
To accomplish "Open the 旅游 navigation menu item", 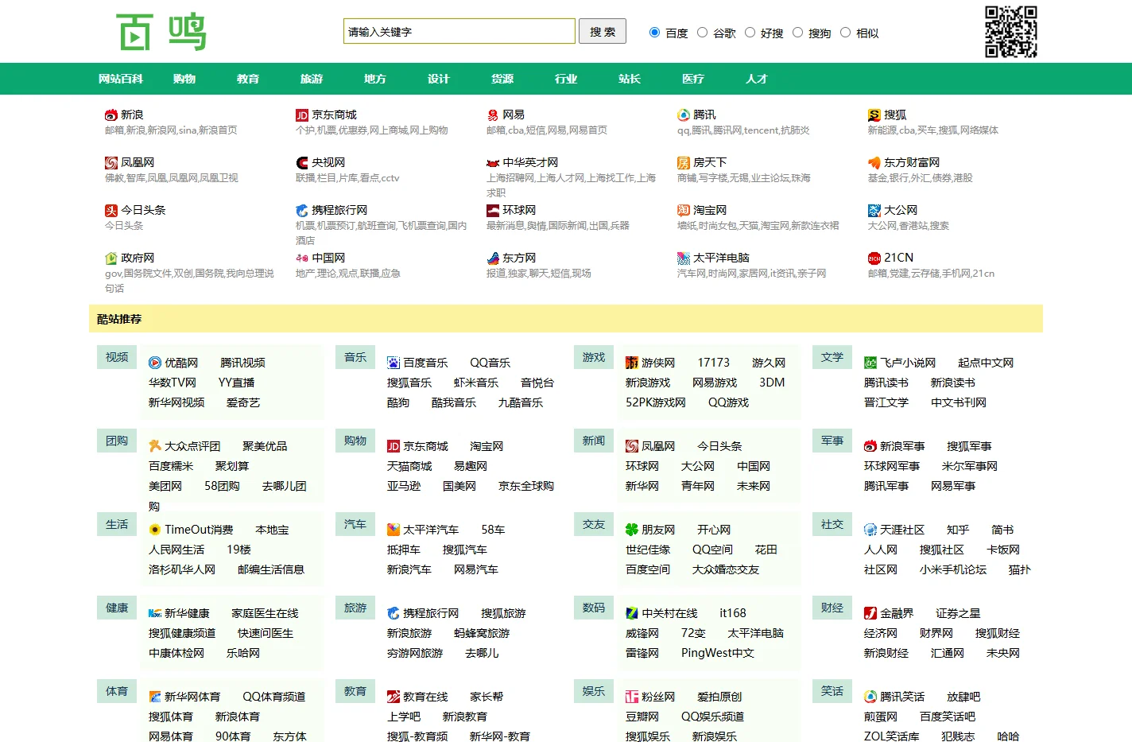I will point(312,79).
